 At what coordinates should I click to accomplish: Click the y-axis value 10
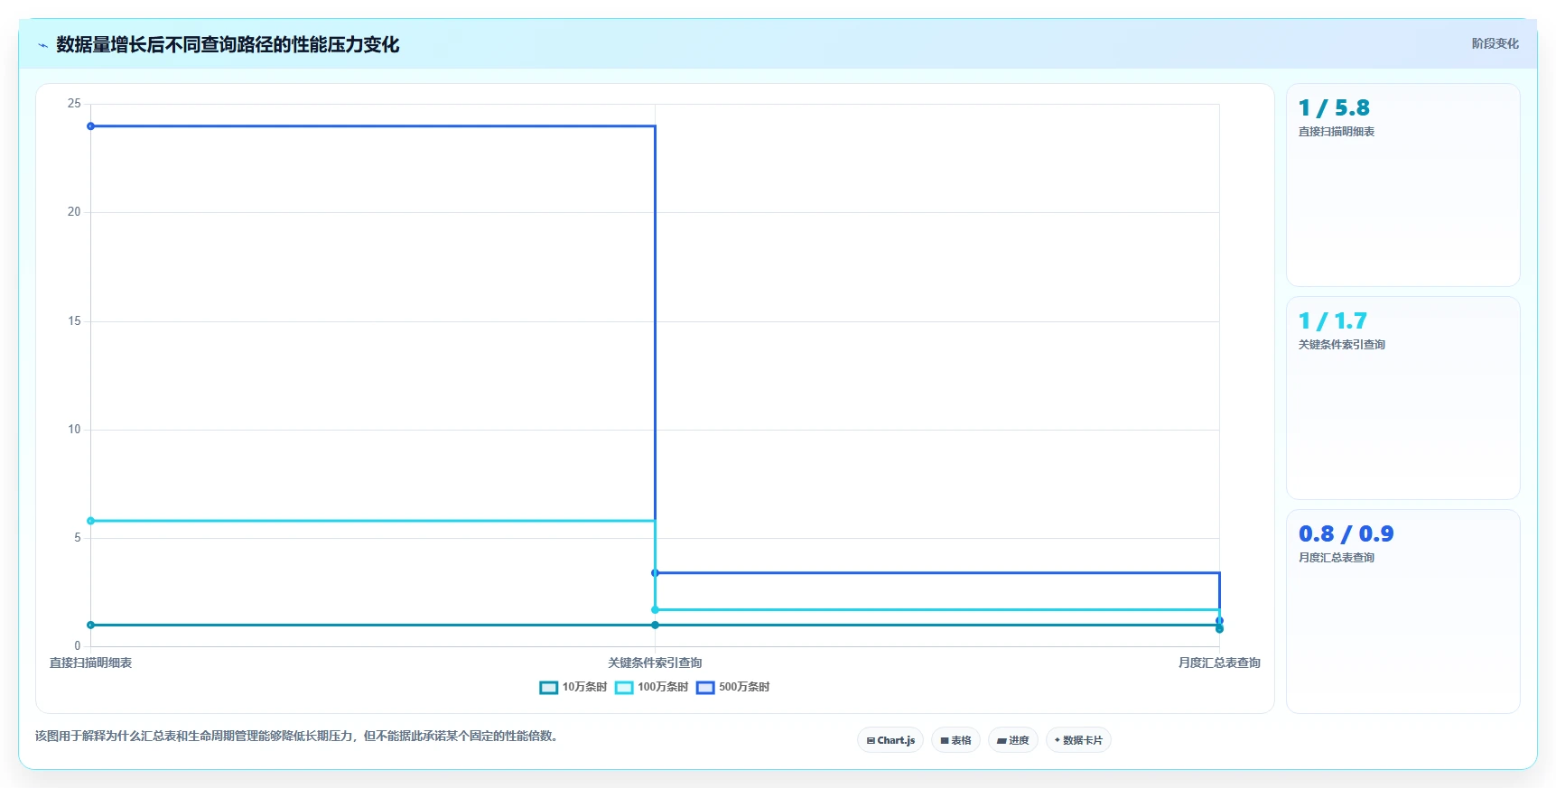pos(74,429)
